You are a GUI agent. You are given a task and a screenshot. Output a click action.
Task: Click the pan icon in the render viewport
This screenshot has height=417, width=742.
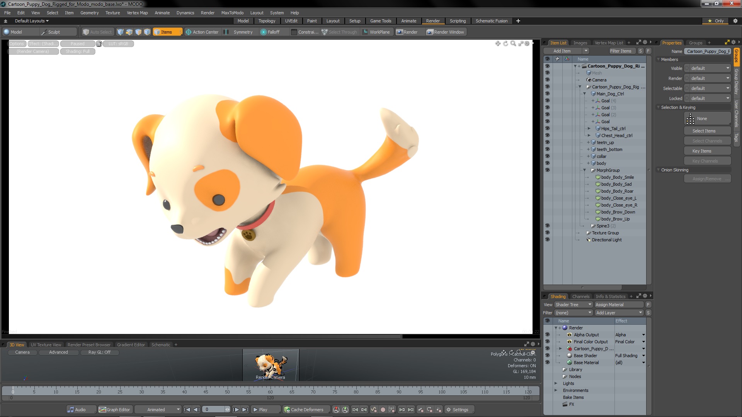point(498,44)
